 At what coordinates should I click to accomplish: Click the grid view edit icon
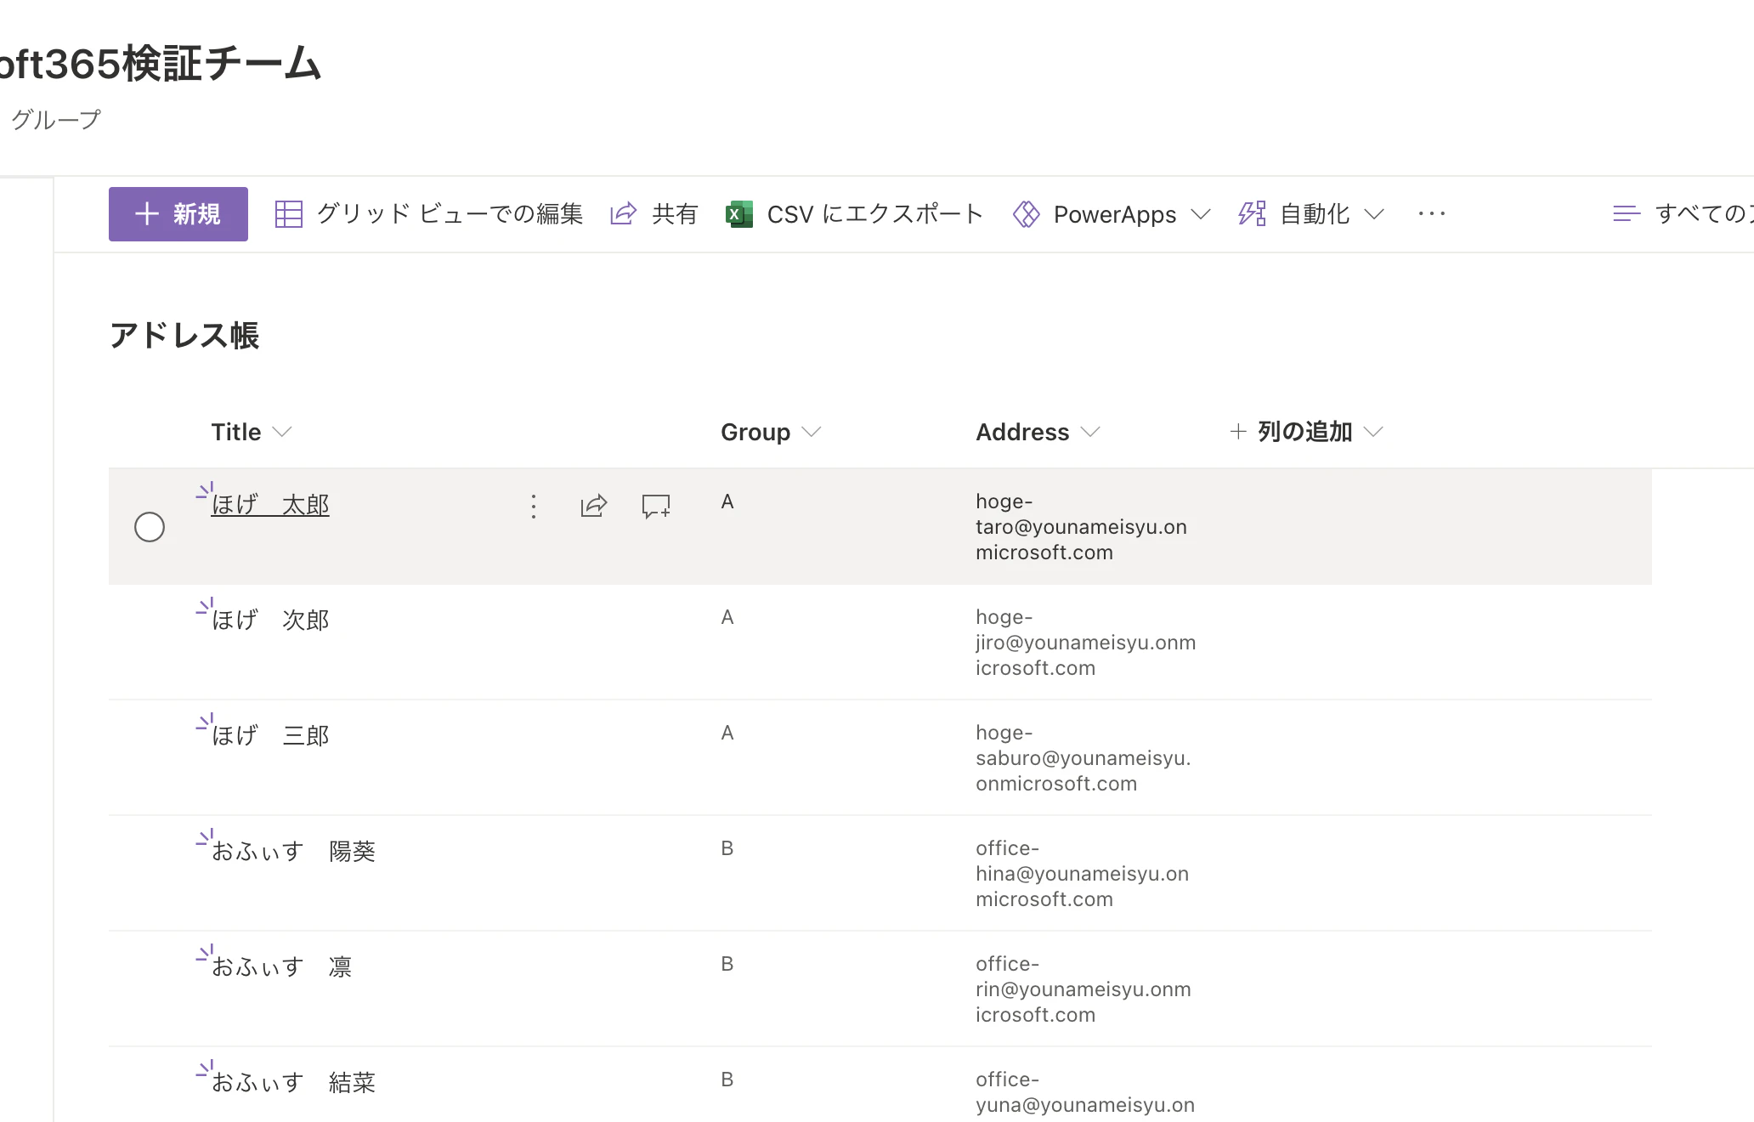[x=289, y=214]
